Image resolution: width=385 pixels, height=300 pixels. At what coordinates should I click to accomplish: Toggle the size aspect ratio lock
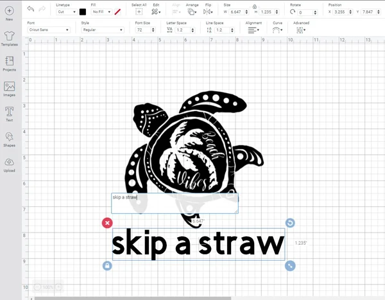coord(255,6)
